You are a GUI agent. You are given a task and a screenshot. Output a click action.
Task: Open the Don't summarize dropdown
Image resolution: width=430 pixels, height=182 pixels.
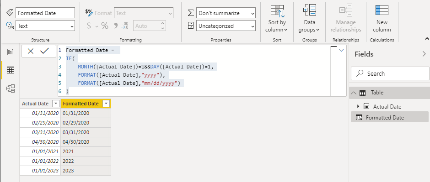tap(226, 13)
